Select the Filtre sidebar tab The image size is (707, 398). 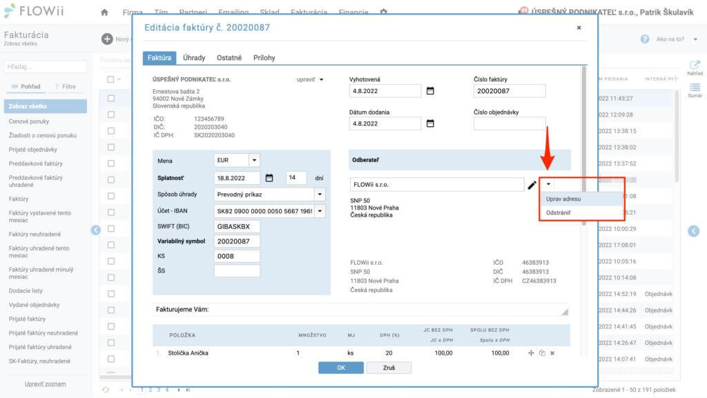[x=66, y=86]
